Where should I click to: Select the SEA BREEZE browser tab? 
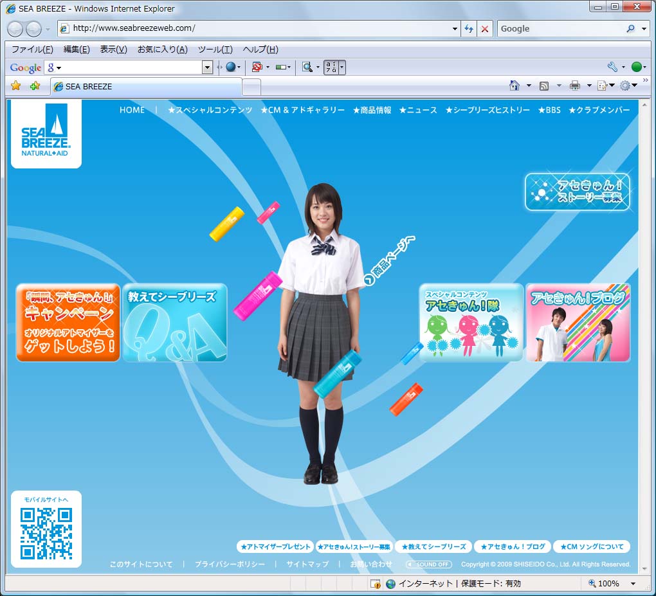[146, 87]
